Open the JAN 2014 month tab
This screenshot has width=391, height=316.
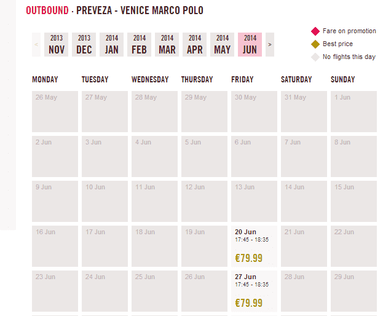pyautogui.click(x=112, y=44)
